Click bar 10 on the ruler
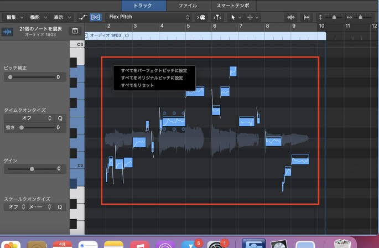This screenshot has height=248, width=379. [x=321, y=26]
